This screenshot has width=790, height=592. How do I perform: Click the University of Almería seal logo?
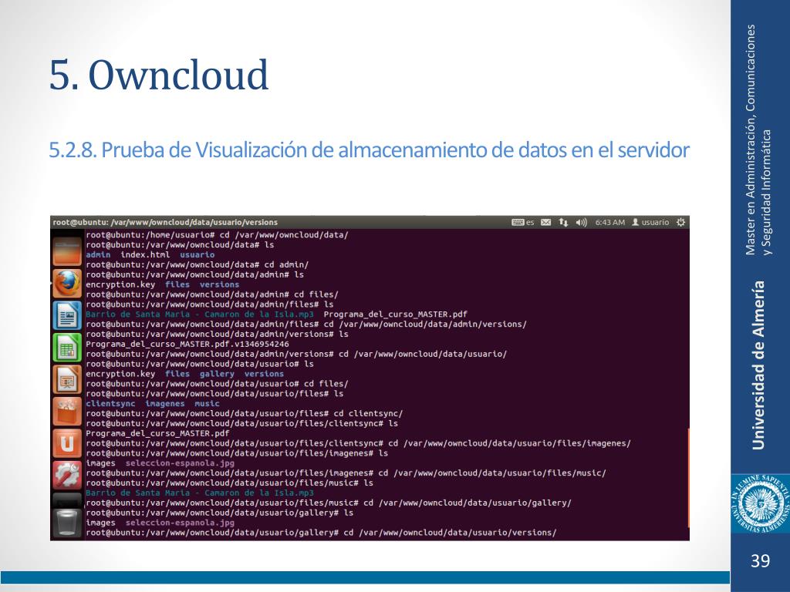click(x=760, y=503)
